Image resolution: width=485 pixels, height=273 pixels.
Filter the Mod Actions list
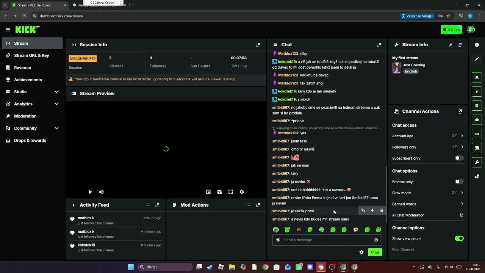coord(249,205)
